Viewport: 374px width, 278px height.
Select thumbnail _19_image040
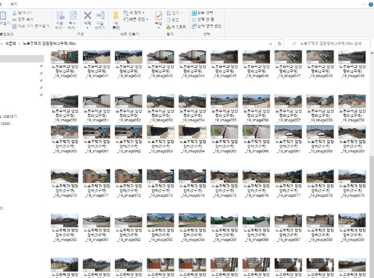pyautogui.click(x=65, y=57)
